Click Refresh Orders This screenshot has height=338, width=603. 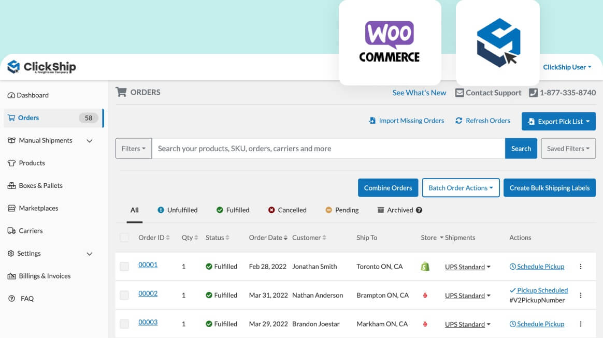pyautogui.click(x=482, y=121)
